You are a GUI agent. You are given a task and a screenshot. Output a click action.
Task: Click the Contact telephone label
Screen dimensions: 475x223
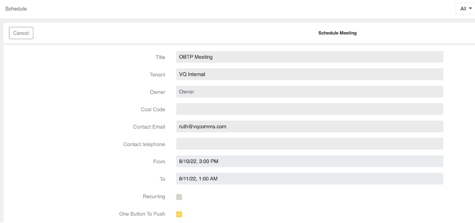point(144,144)
